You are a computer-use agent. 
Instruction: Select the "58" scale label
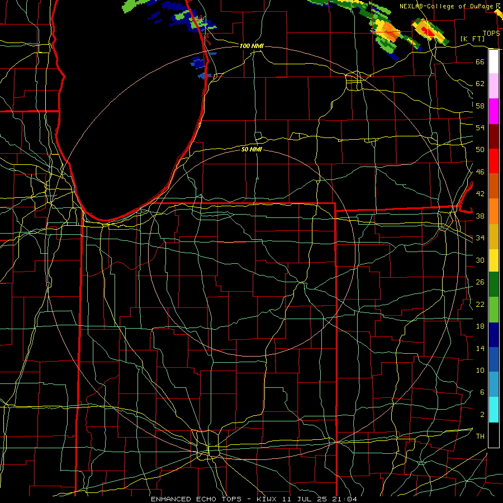(480, 106)
